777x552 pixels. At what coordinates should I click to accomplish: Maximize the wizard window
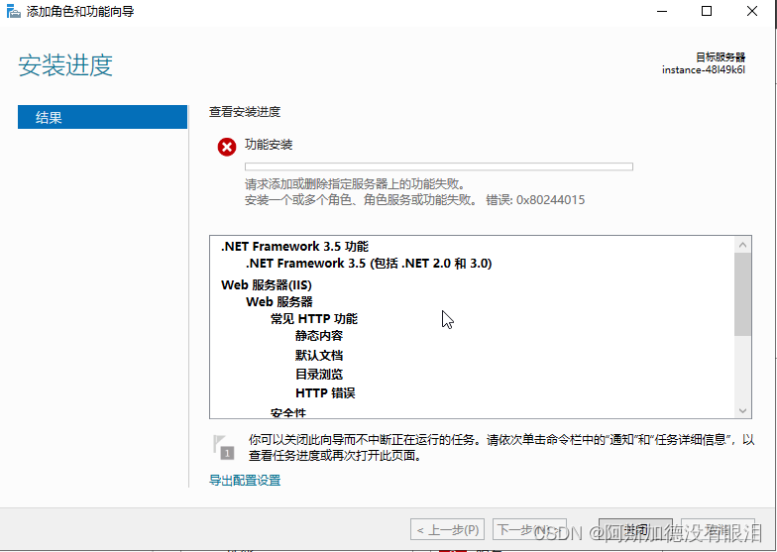(707, 12)
